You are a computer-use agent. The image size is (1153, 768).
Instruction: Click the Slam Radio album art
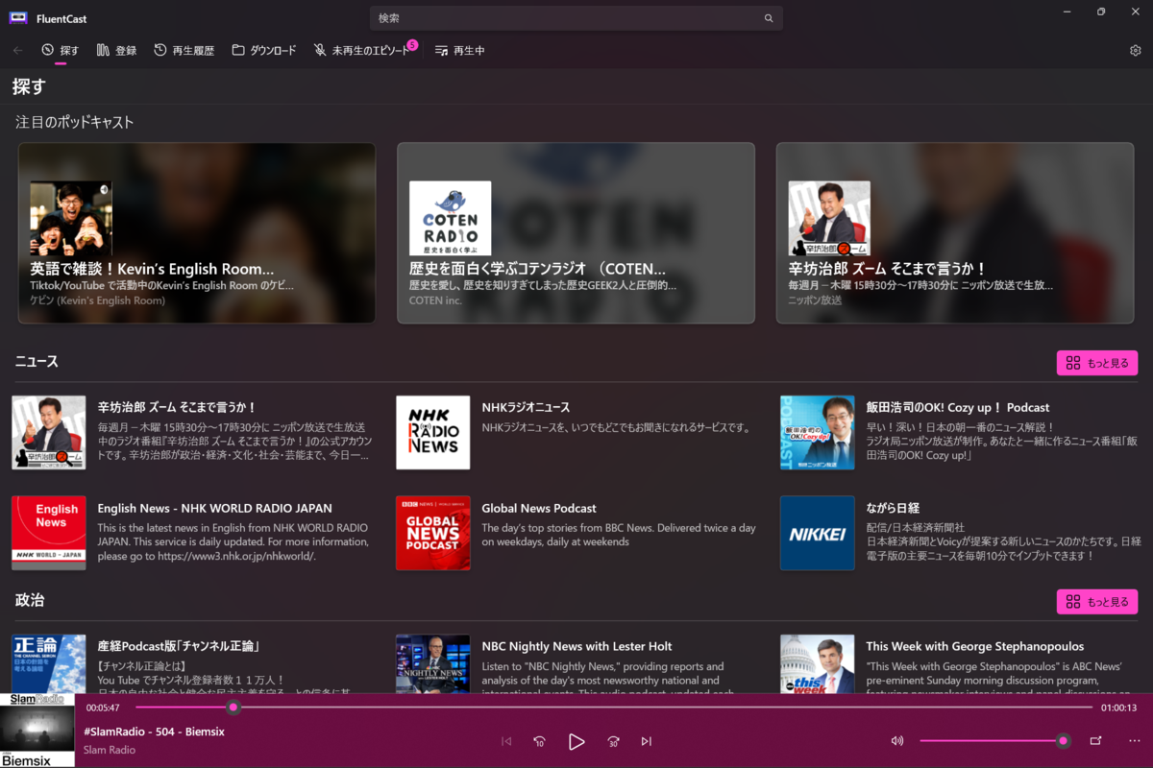tap(37, 731)
